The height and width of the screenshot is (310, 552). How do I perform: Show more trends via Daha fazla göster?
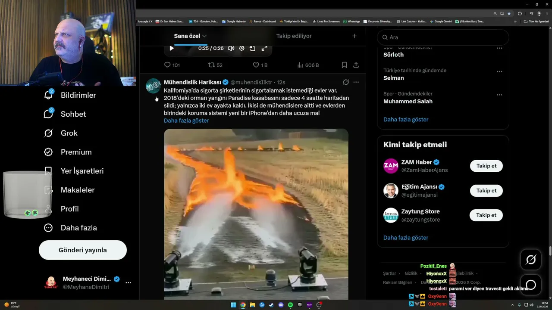(406, 119)
